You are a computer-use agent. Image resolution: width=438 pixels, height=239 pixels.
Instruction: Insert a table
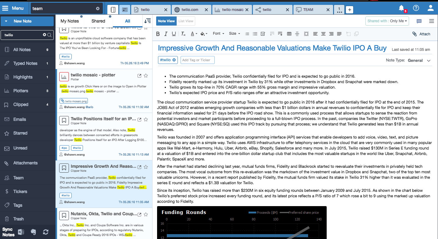click(x=289, y=34)
